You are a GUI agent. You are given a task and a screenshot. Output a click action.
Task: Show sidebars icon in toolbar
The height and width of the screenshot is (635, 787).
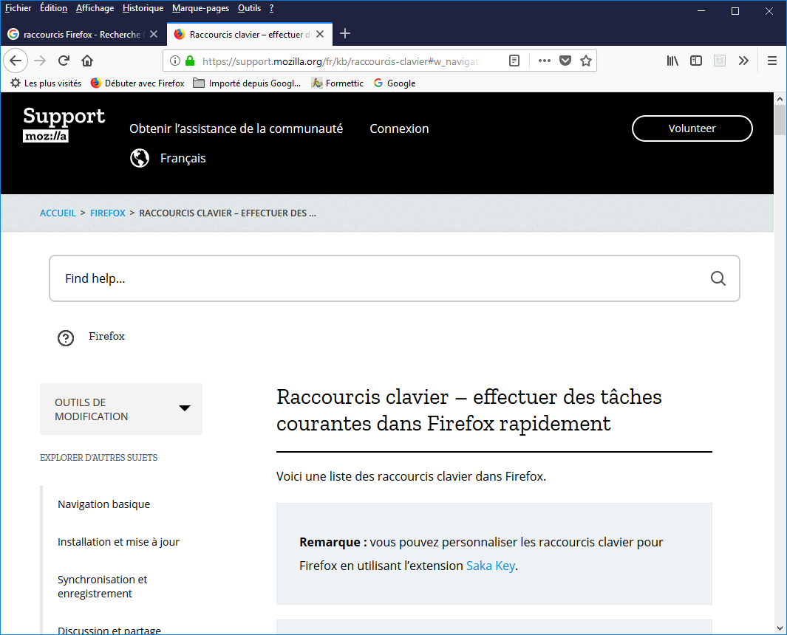696,61
